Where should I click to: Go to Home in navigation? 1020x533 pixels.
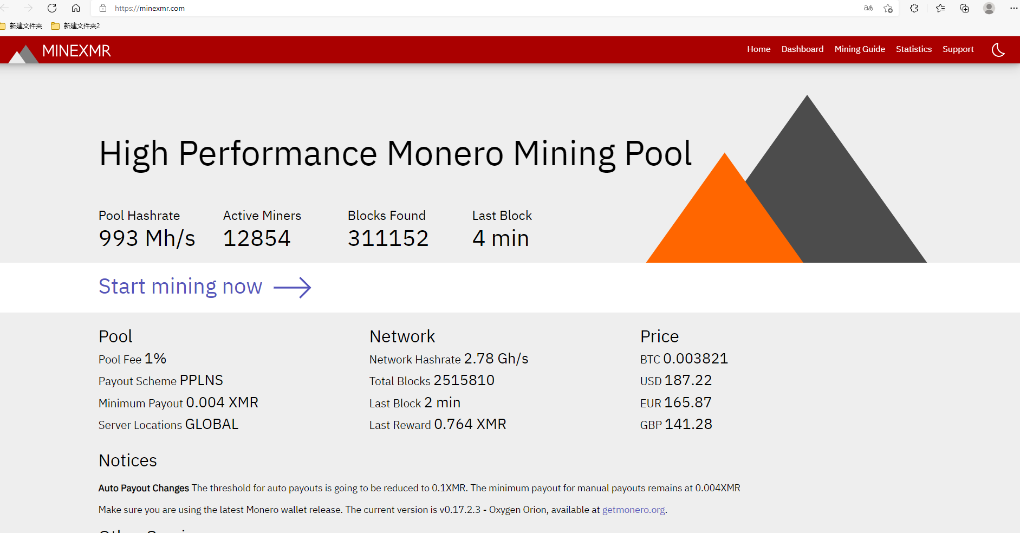(x=758, y=49)
